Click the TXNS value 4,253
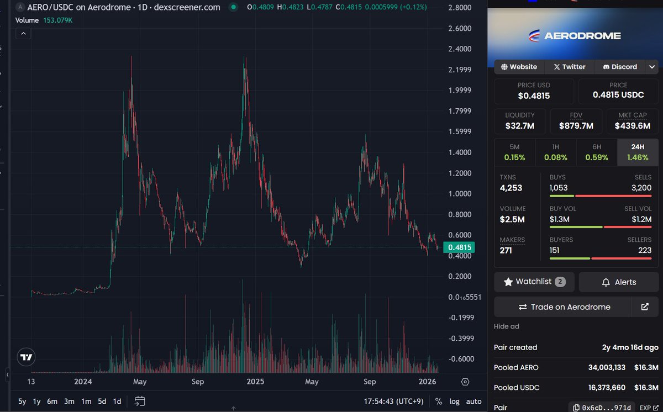Screen dimensions: 663x412 (511, 188)
